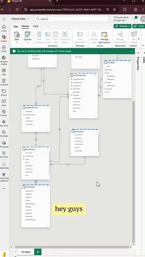Click the Edit tables ribbon icon
Viewport: 145px width, 257px height.
133,38
